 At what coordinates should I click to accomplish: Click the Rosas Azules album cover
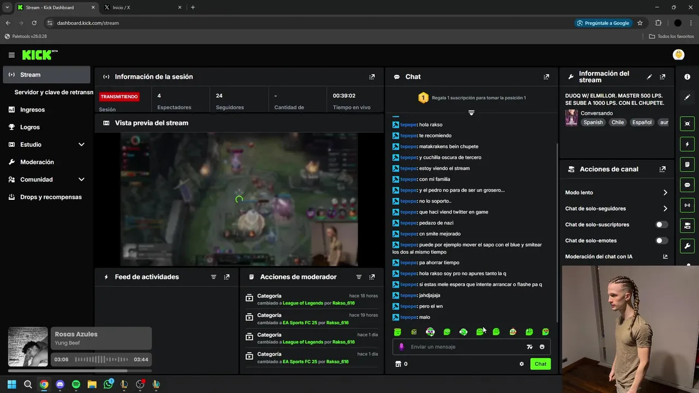pyautogui.click(x=28, y=347)
